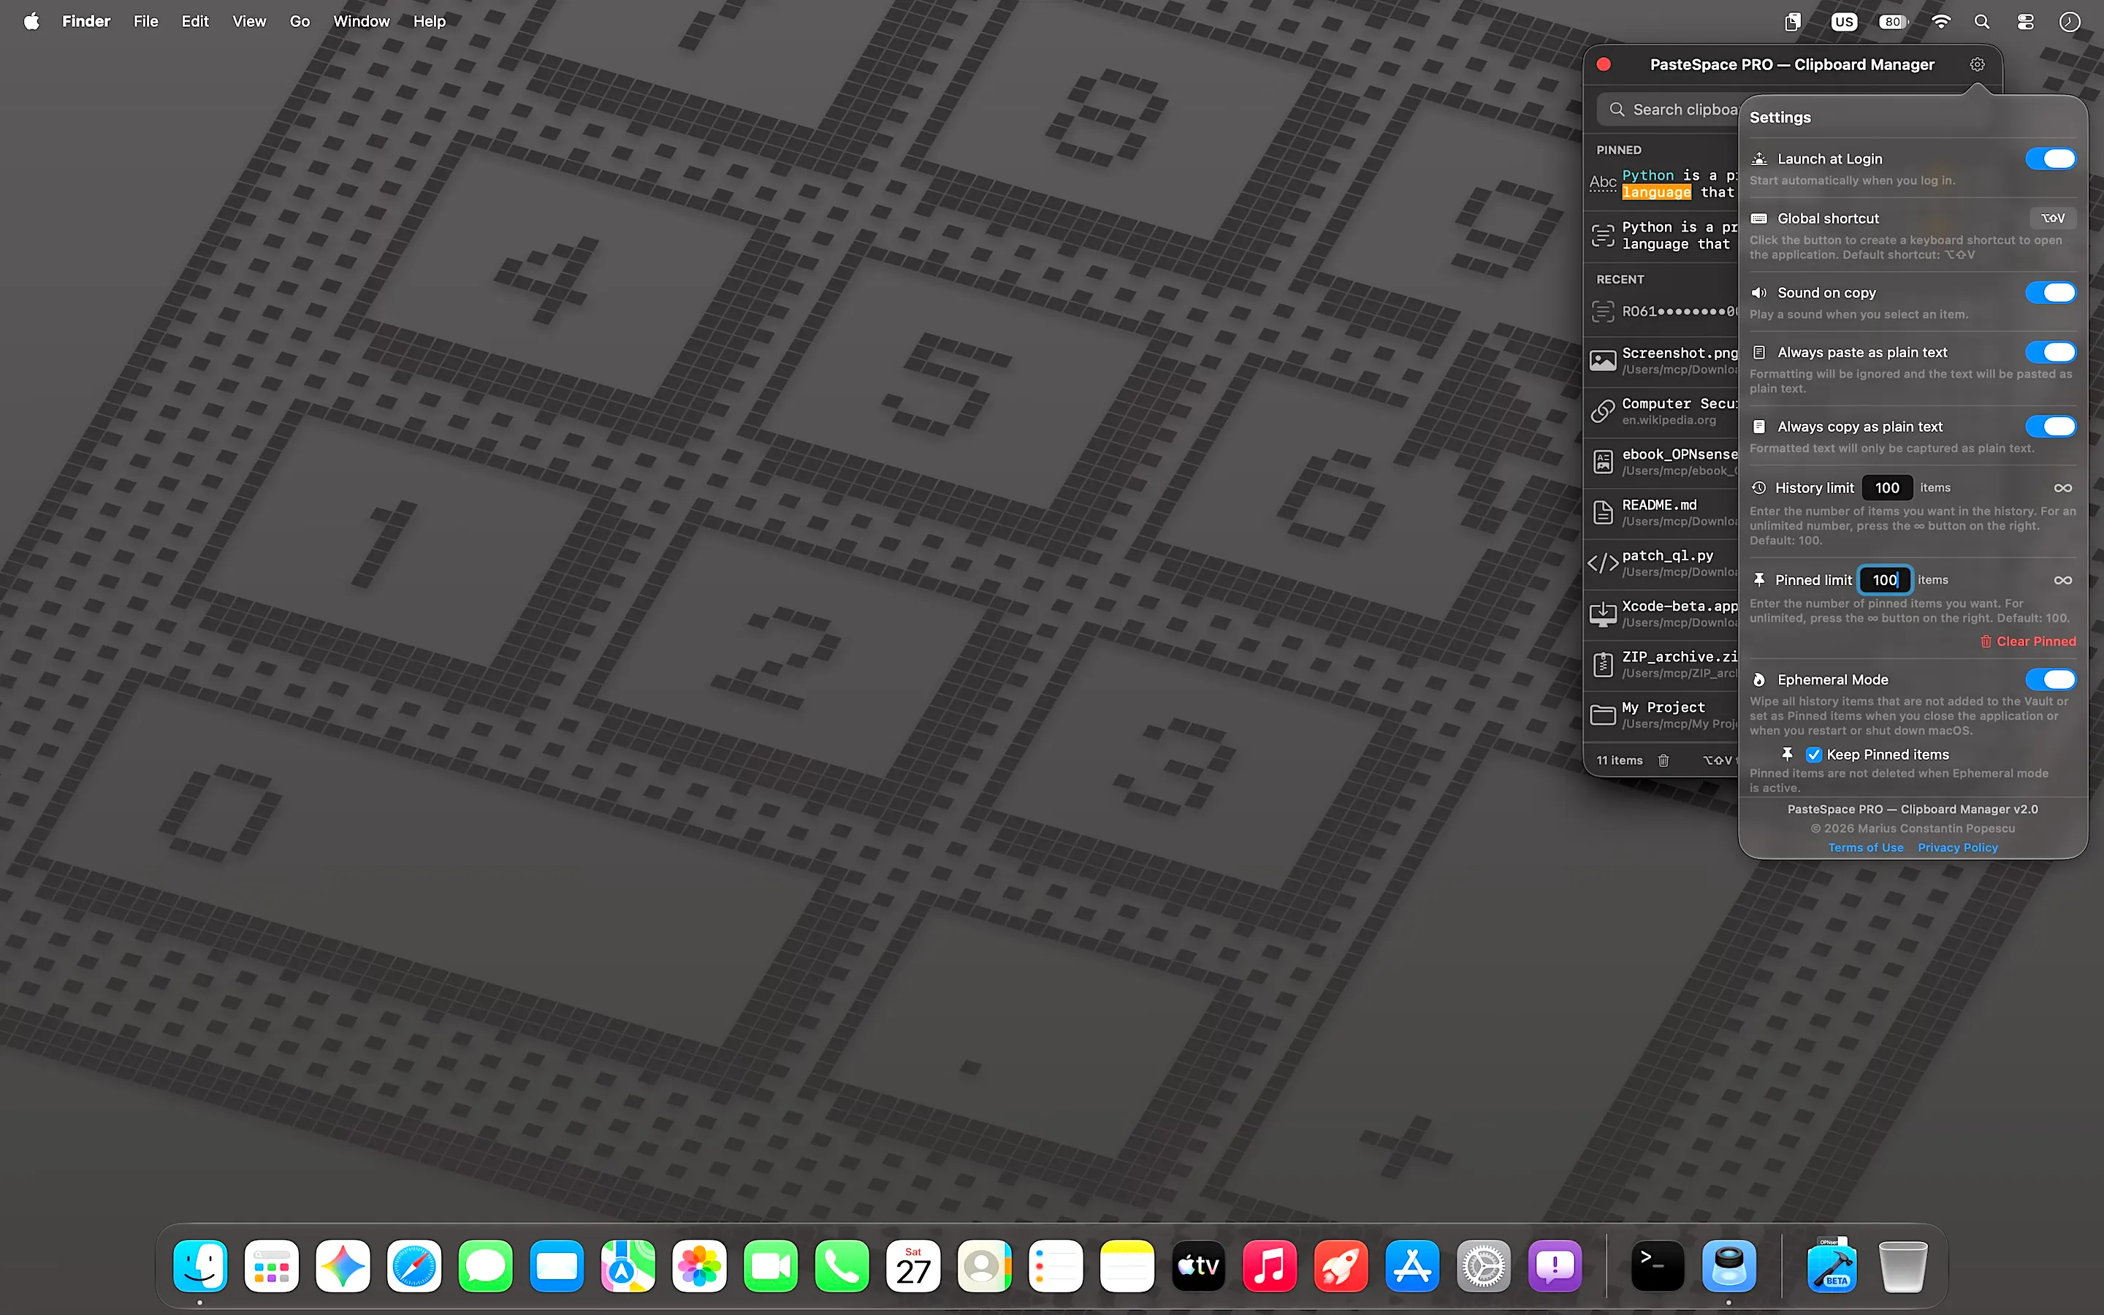This screenshot has width=2104, height=1315.
Task: Open the Window menu in menu bar
Action: tap(361, 21)
